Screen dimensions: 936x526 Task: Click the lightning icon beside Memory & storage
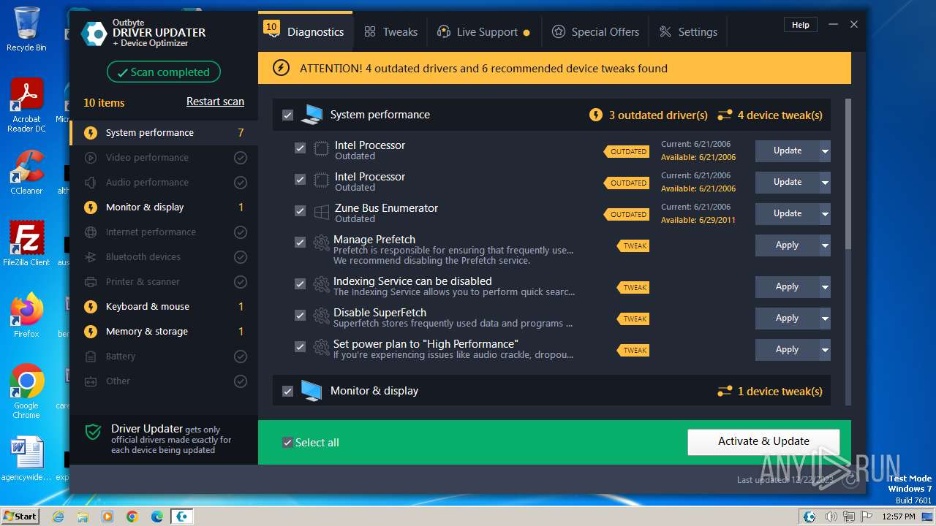coord(91,332)
